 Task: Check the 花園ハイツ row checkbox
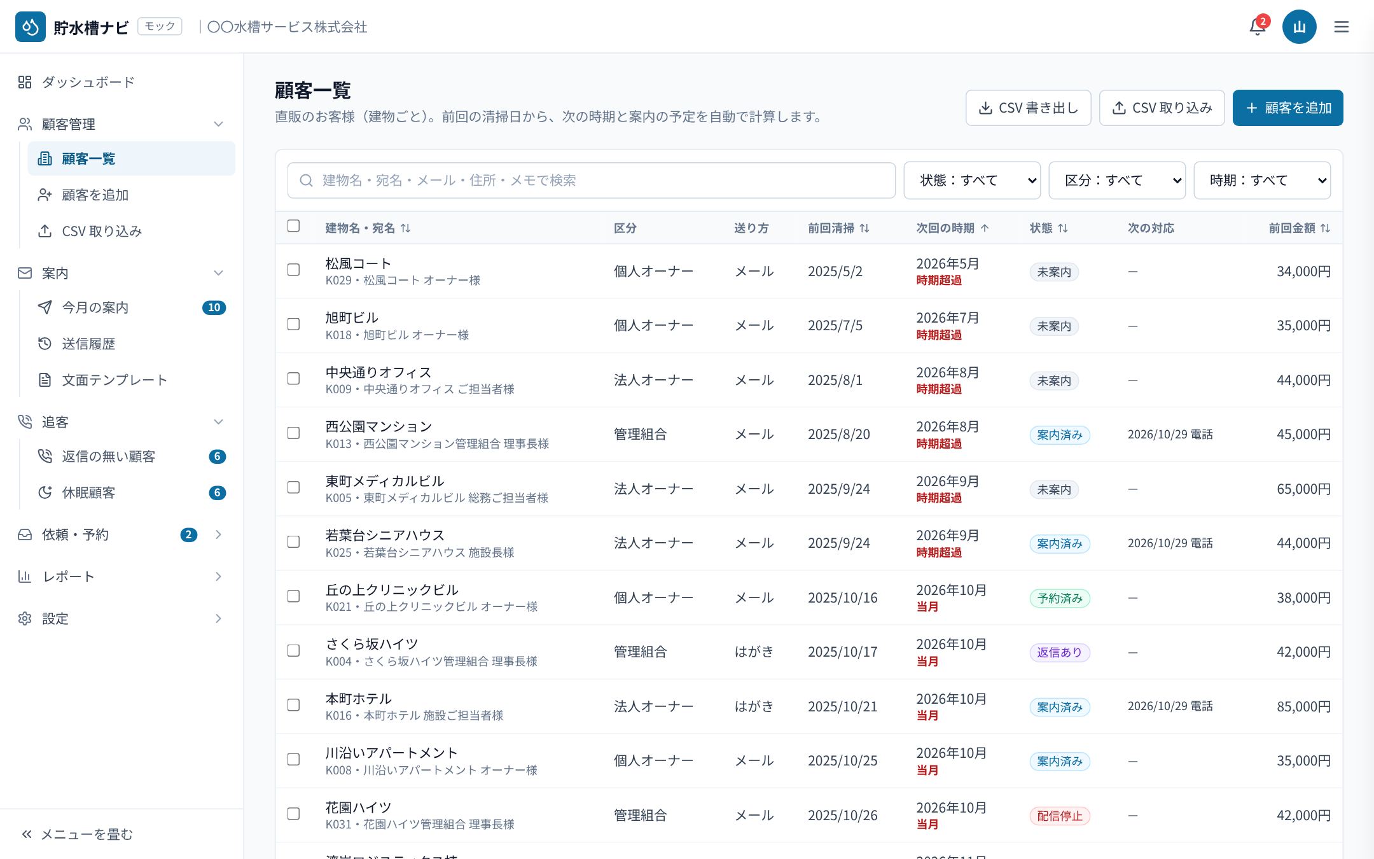(293, 814)
